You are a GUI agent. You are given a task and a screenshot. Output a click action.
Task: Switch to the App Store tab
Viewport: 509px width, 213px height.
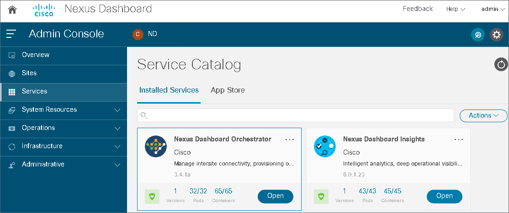click(228, 90)
